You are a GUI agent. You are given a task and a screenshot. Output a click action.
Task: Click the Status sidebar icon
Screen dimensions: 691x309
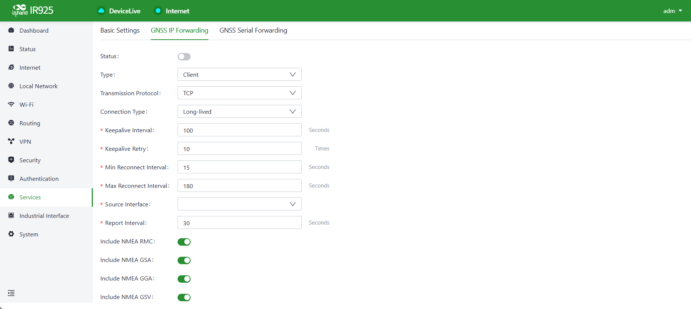click(11, 49)
